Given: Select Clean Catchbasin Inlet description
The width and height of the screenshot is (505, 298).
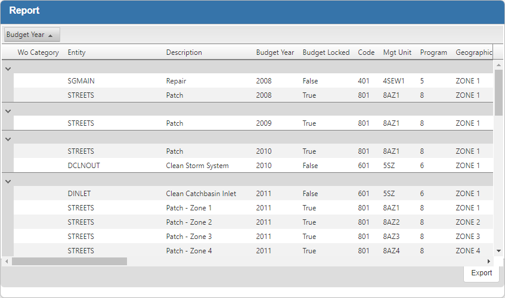Looking at the screenshot, I should pyautogui.click(x=201, y=194).
